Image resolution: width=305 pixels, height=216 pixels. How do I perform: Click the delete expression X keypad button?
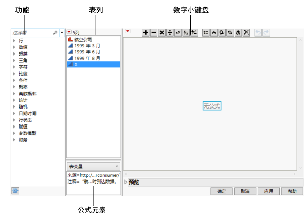point(246,33)
